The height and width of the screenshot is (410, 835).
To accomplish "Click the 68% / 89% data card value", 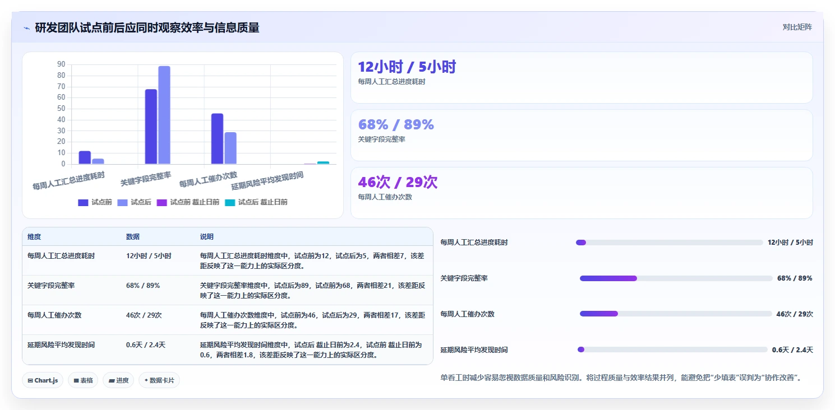I will coord(396,124).
